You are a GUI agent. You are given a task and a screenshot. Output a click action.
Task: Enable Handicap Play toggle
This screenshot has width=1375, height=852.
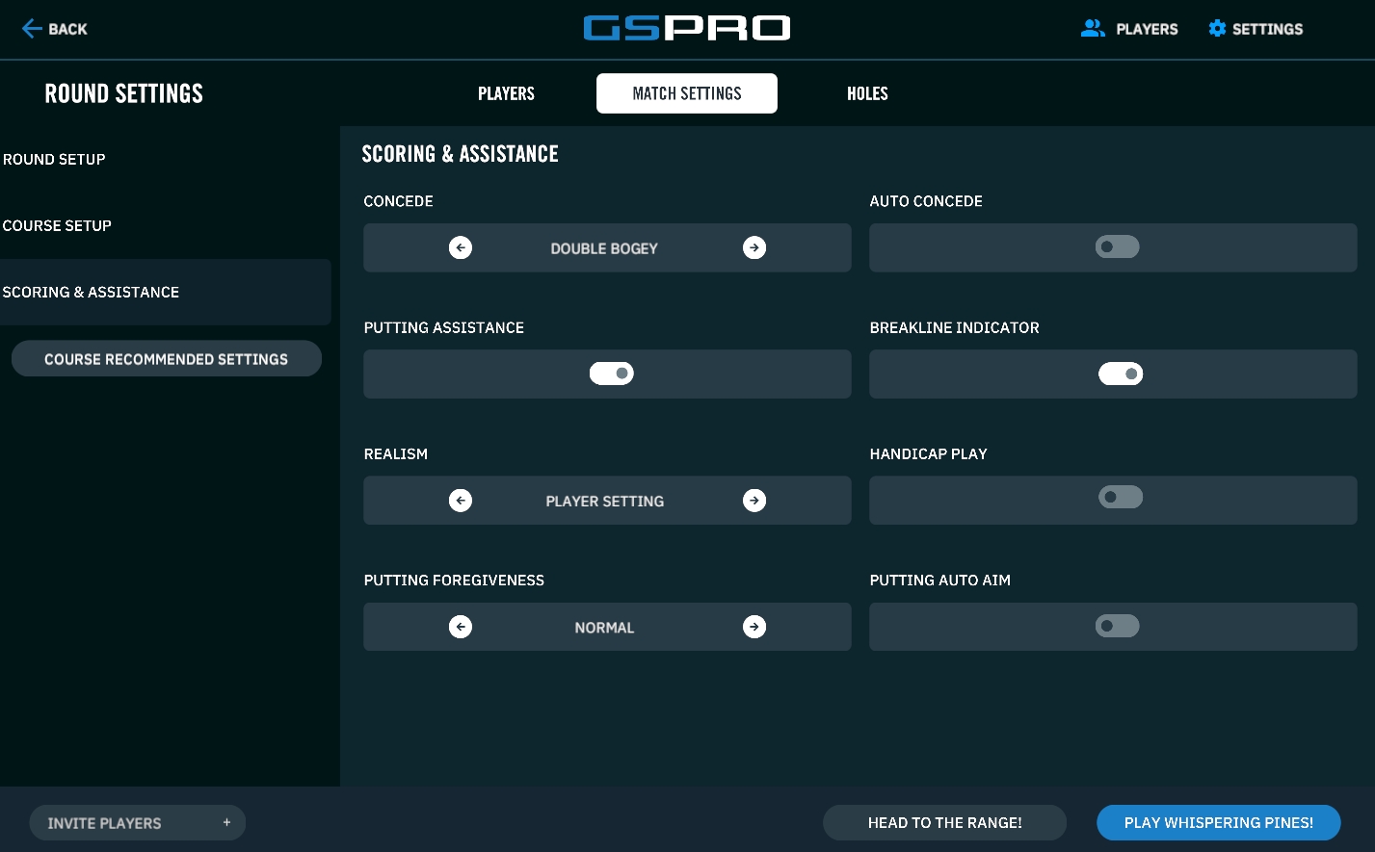click(x=1120, y=498)
